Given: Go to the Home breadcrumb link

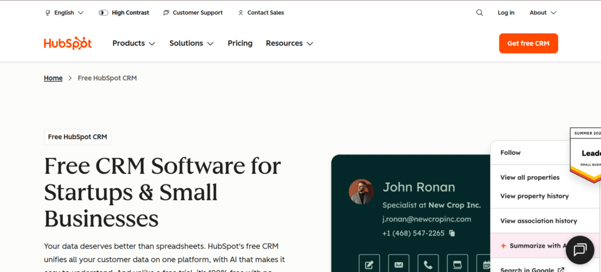Looking at the screenshot, I should 53,78.
